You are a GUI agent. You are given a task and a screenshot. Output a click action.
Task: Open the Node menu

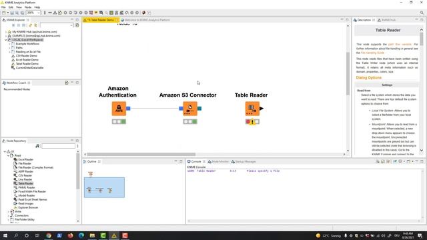click(x=28, y=7)
